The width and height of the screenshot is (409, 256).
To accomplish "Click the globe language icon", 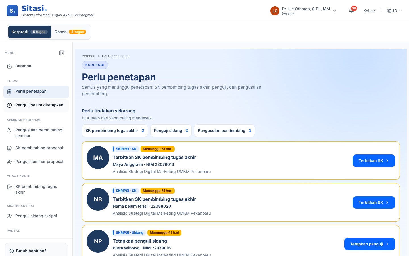I will [x=389, y=11].
